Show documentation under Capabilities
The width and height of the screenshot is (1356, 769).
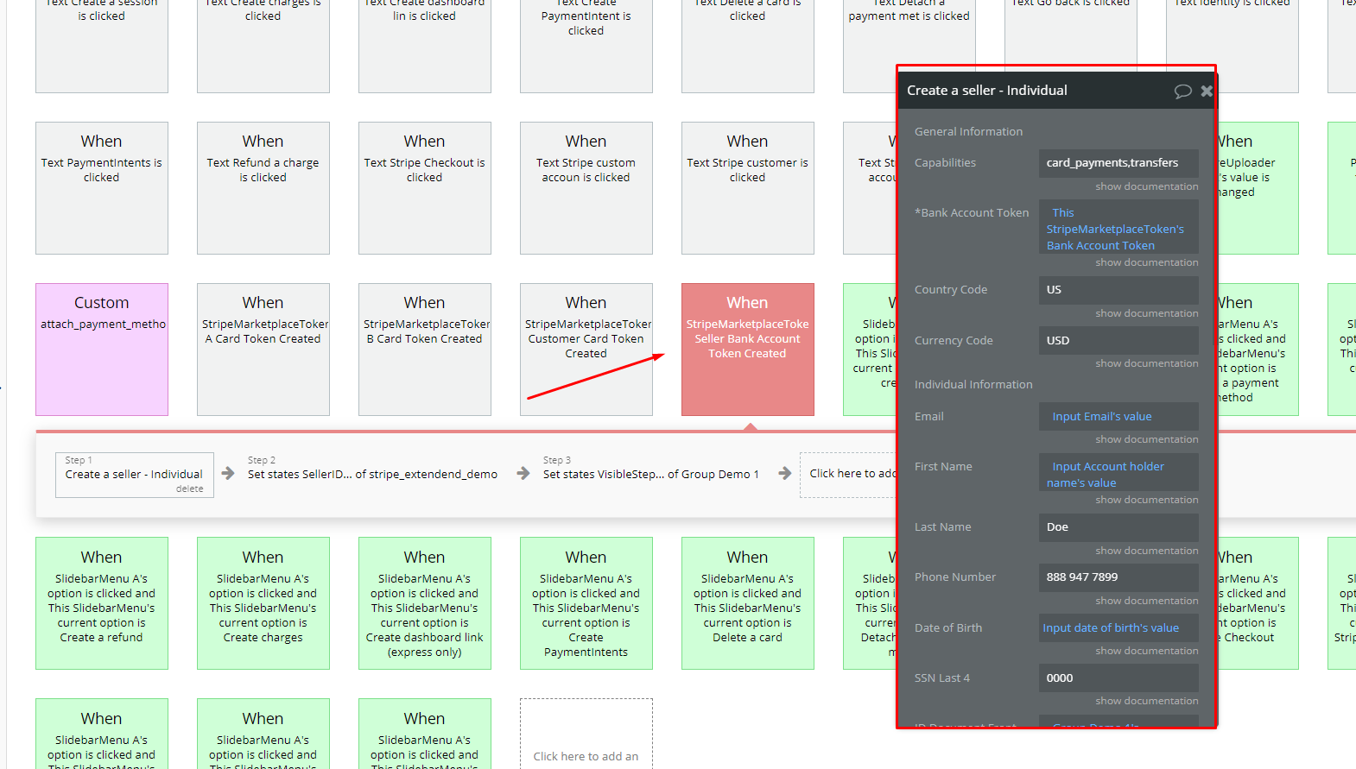pos(1147,186)
